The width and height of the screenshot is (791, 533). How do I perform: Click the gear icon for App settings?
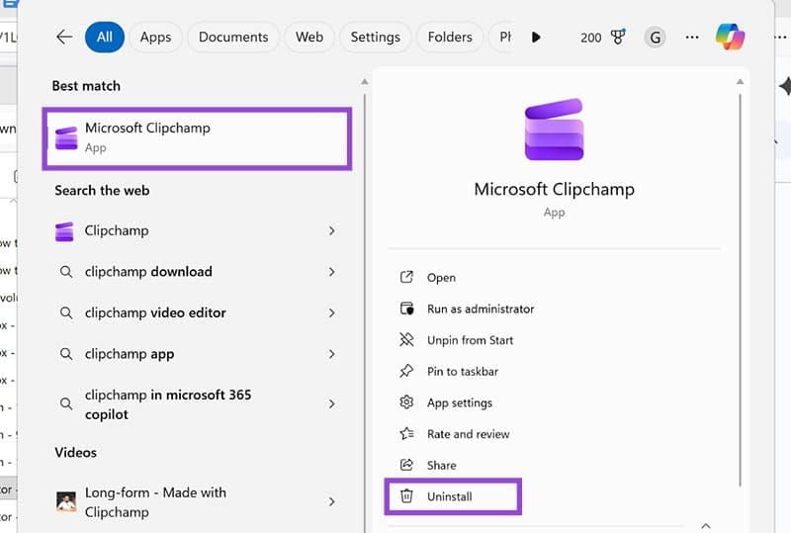406,402
